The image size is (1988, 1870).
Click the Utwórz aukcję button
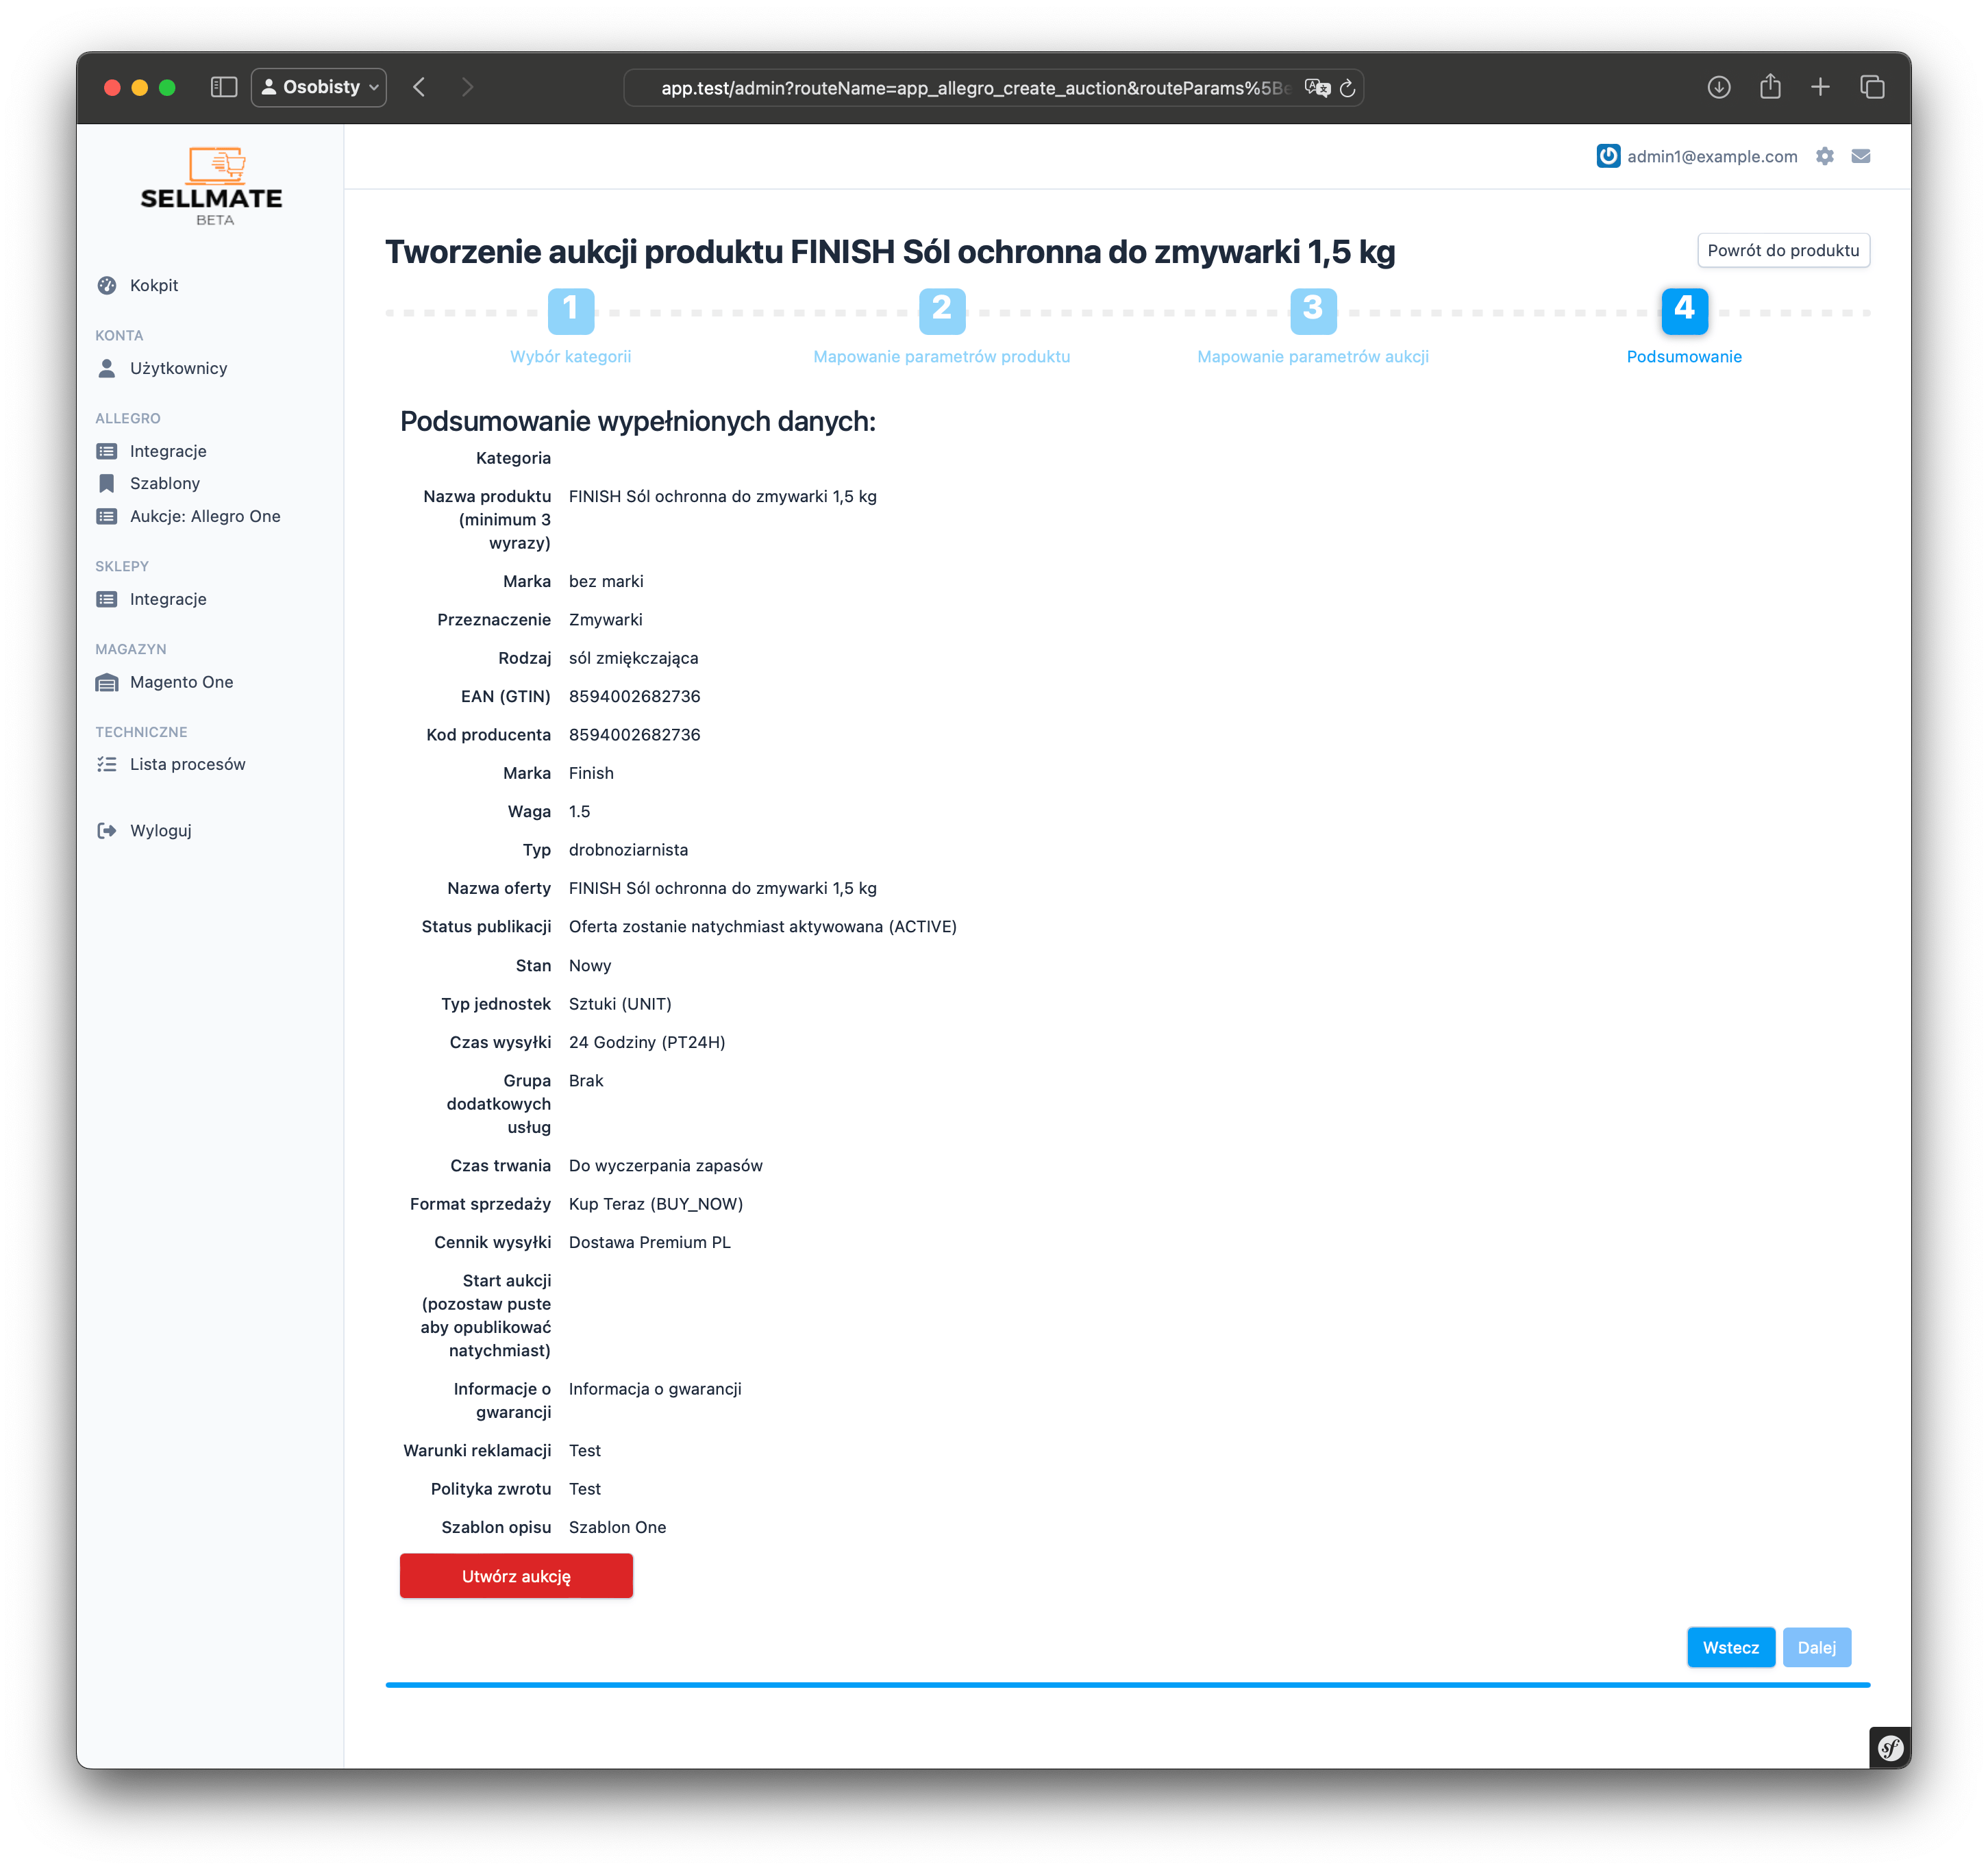516,1576
